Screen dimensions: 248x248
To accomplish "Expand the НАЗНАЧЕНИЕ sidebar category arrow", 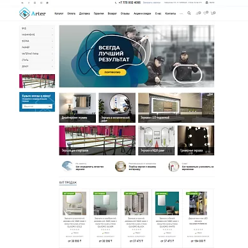I will (x=52, y=35).
